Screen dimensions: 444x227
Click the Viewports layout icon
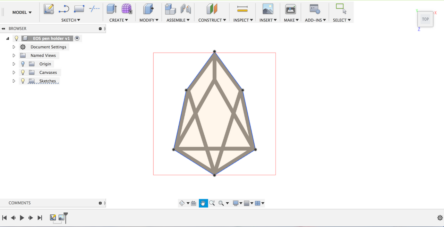pos(257,203)
